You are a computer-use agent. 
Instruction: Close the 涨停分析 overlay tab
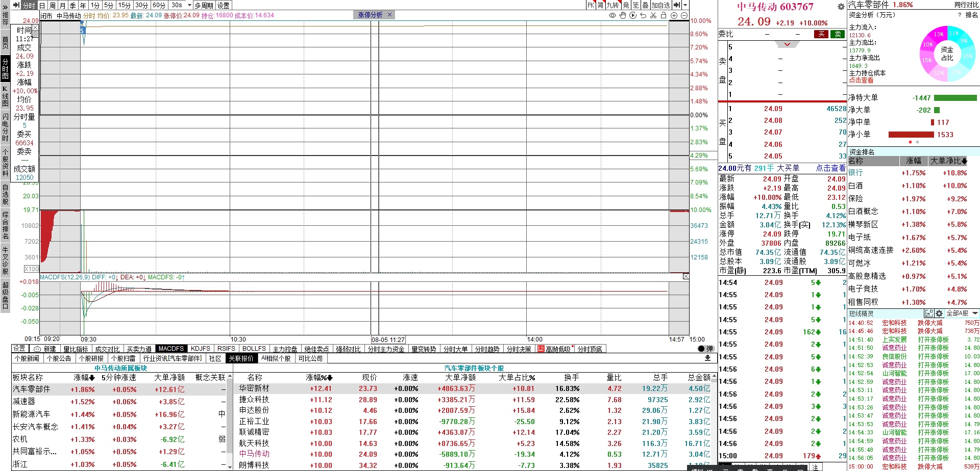pyautogui.click(x=389, y=15)
